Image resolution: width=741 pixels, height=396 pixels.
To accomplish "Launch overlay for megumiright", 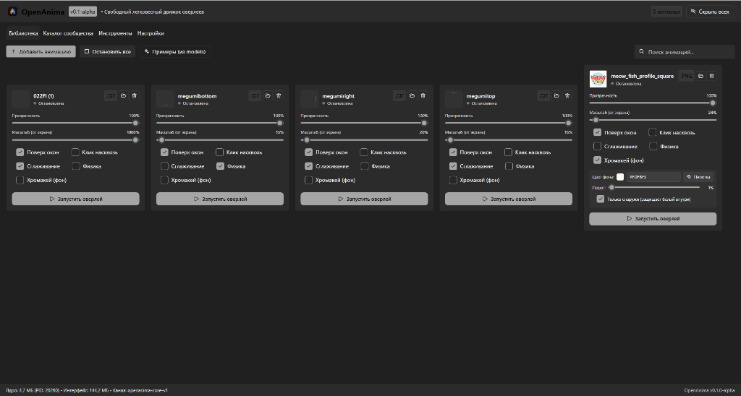I will (x=365, y=199).
